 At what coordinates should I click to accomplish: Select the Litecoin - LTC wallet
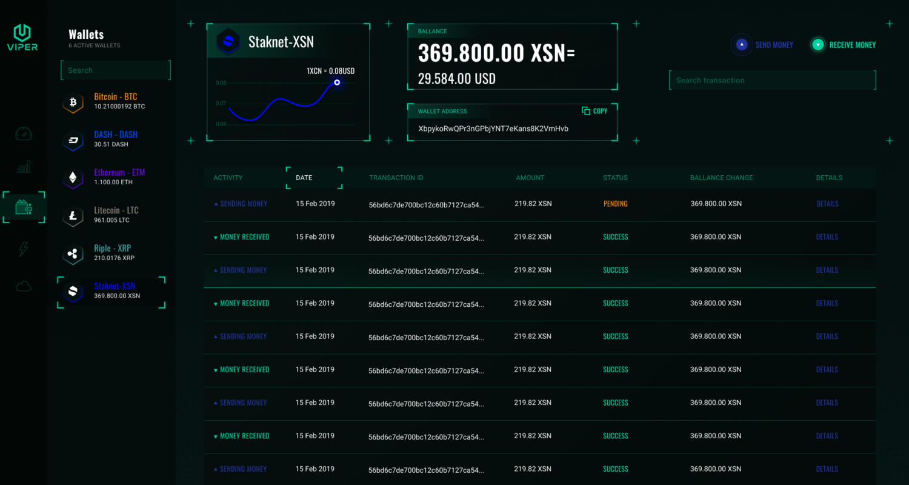click(112, 215)
